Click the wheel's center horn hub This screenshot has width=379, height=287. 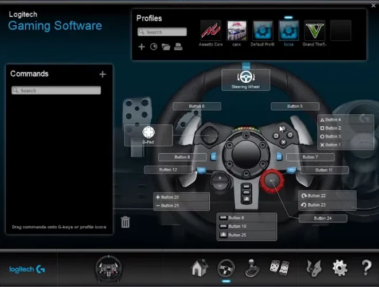coord(246,154)
